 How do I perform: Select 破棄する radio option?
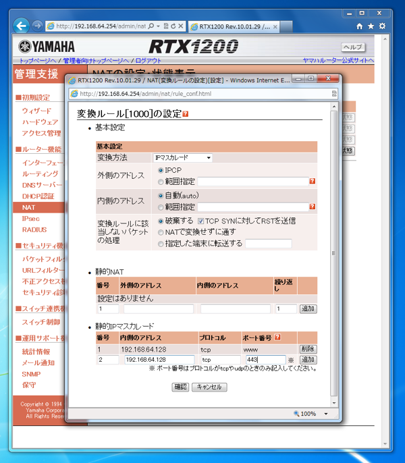tap(161, 221)
